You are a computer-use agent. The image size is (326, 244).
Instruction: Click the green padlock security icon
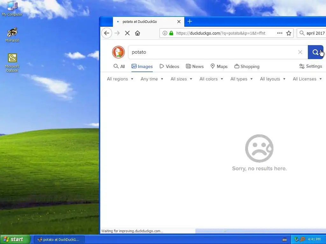(171, 33)
